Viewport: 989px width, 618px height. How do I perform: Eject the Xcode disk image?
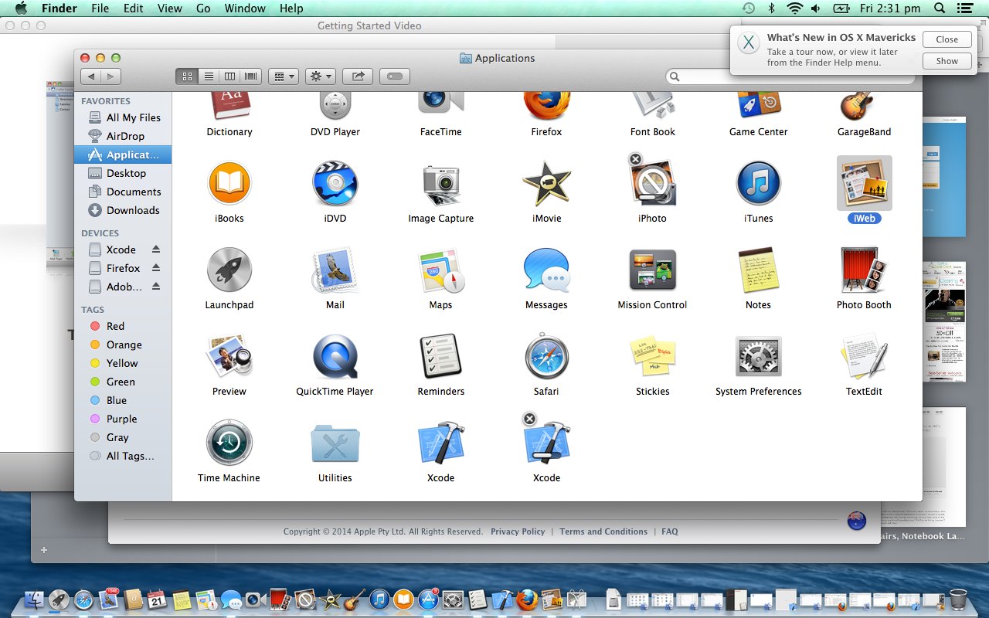(x=156, y=250)
